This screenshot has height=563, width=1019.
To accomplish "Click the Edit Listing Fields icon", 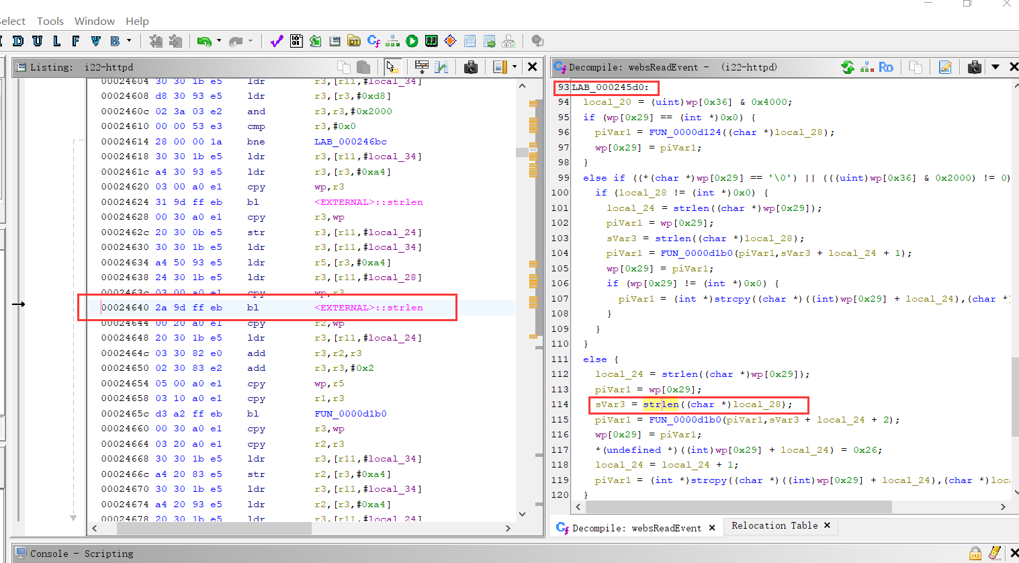I will [422, 67].
